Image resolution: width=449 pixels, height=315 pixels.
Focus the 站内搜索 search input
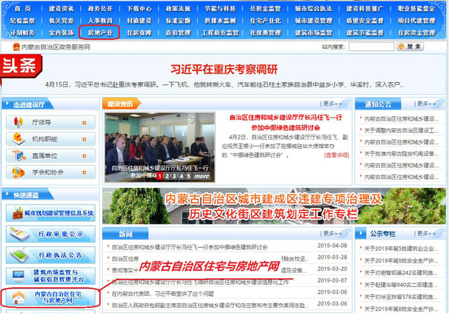(x=371, y=47)
